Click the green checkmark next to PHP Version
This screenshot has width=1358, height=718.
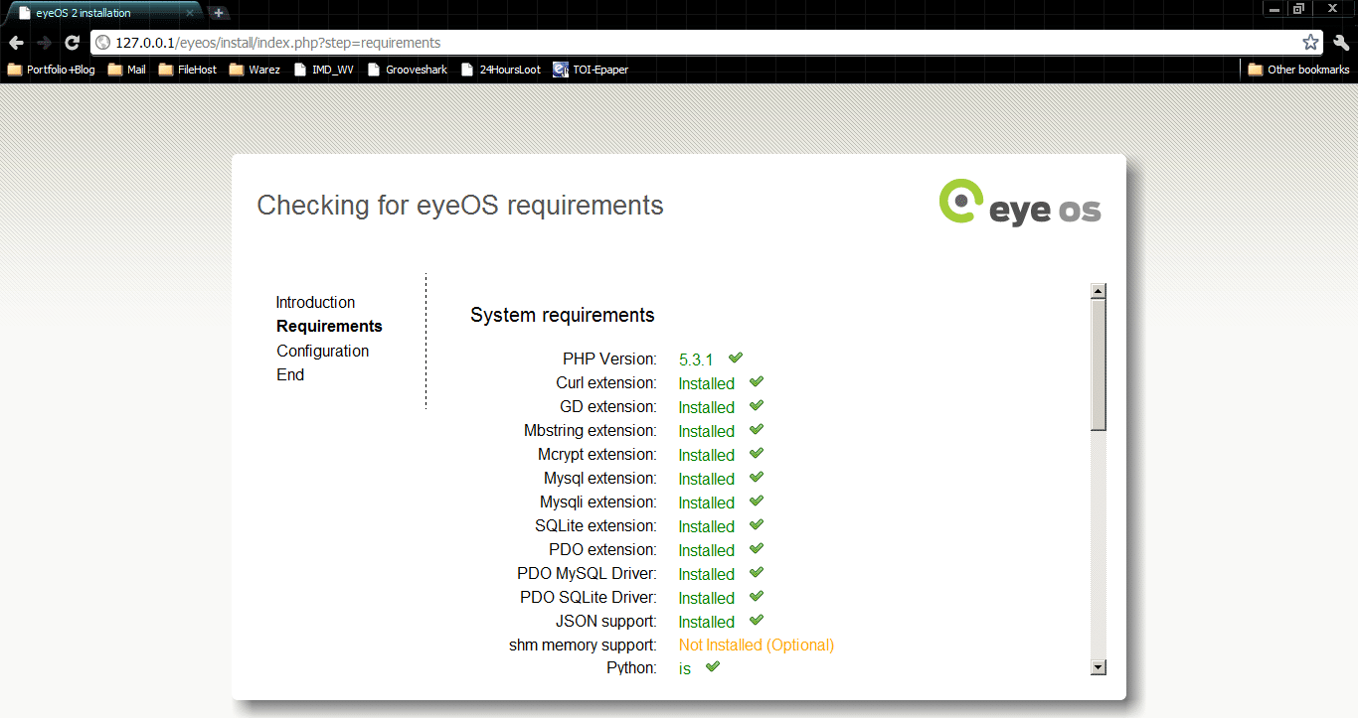736,358
